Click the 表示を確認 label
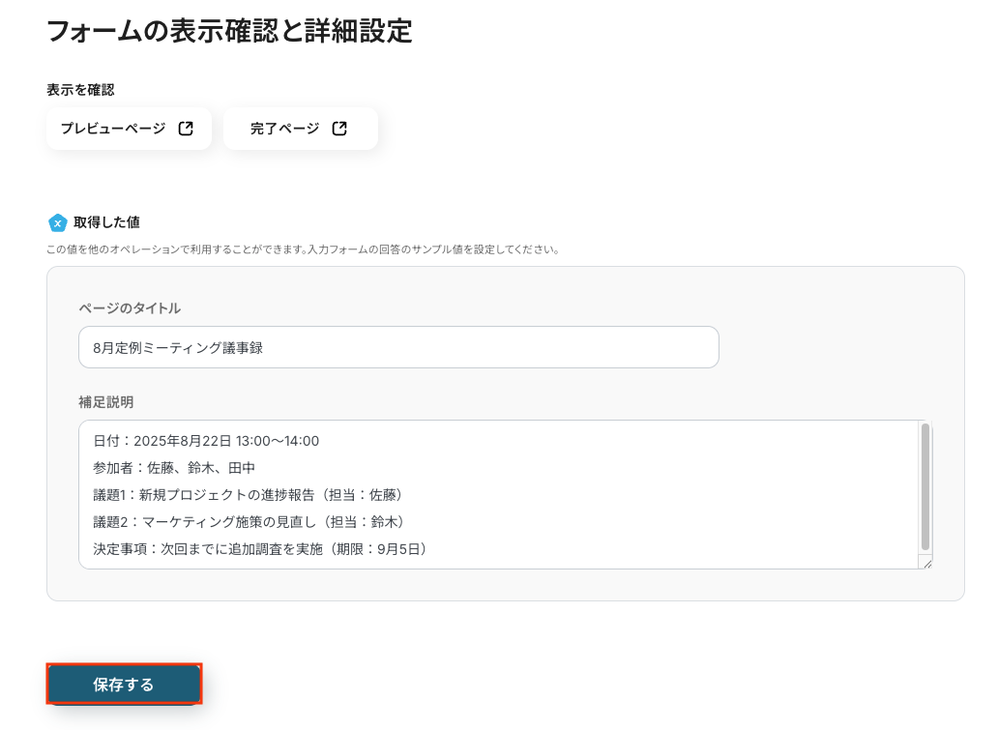 click(81, 90)
